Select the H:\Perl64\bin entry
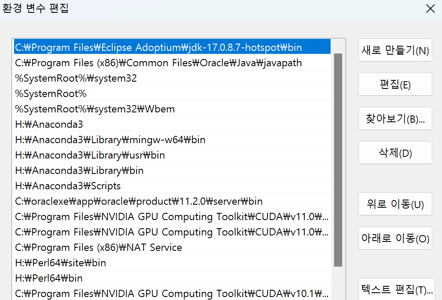442x300 pixels. tap(172, 278)
